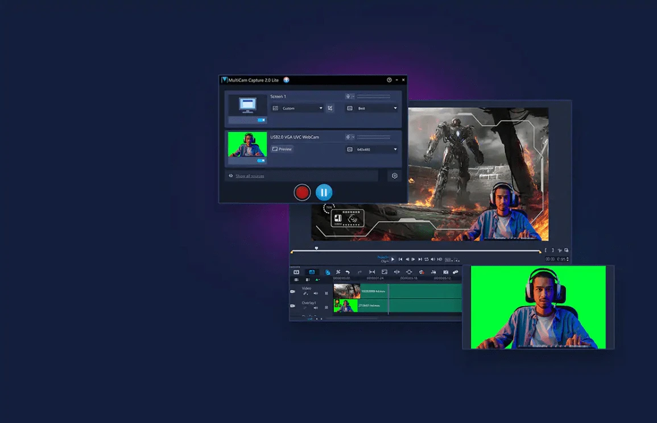Switch to storyboard view tab

(296, 273)
